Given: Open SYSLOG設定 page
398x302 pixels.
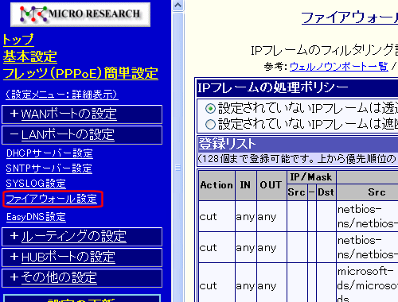Looking at the screenshot, I should 36,184.
